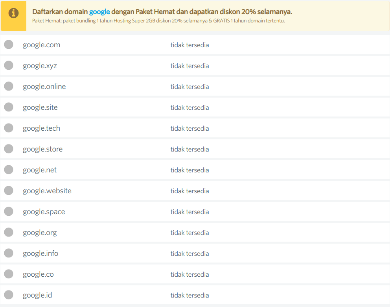
Task: Click 'tidak tersedia' status for google.site
Action: 189,107
